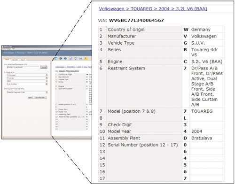Click enlarged 'Model Year' cell
Screen dimensions: 235x185
coord(144,131)
